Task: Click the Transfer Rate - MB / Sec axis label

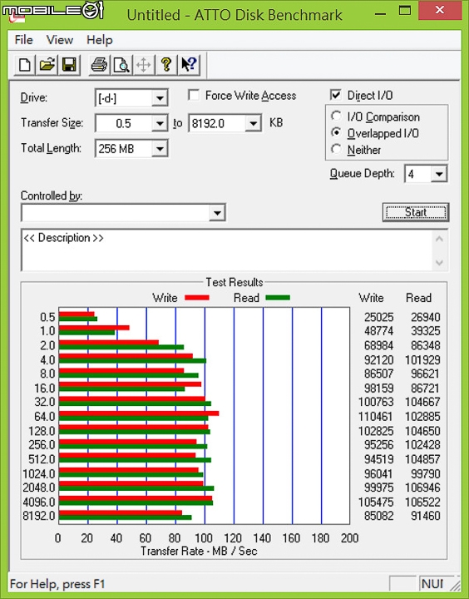Action: pyautogui.click(x=199, y=551)
